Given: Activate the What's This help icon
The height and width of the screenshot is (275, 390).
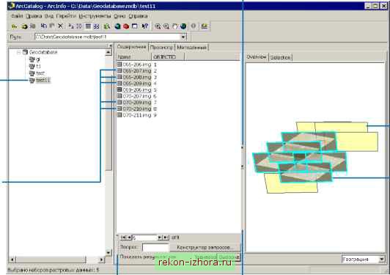Looking at the screenshot, I should click(x=144, y=26).
